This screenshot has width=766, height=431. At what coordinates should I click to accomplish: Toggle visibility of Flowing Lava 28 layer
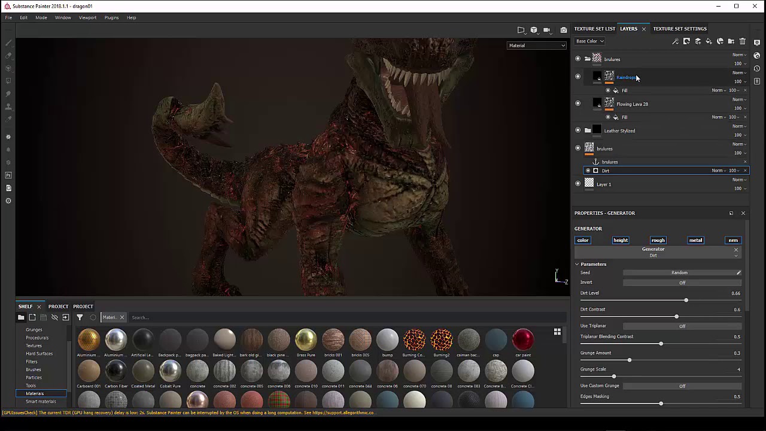click(x=577, y=104)
